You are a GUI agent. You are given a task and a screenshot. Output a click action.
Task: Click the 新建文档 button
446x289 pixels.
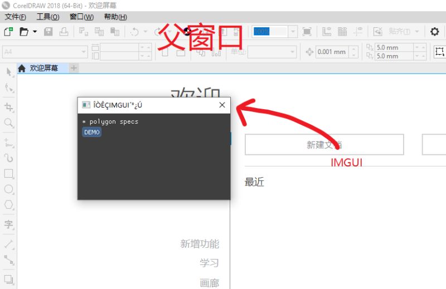click(x=324, y=145)
